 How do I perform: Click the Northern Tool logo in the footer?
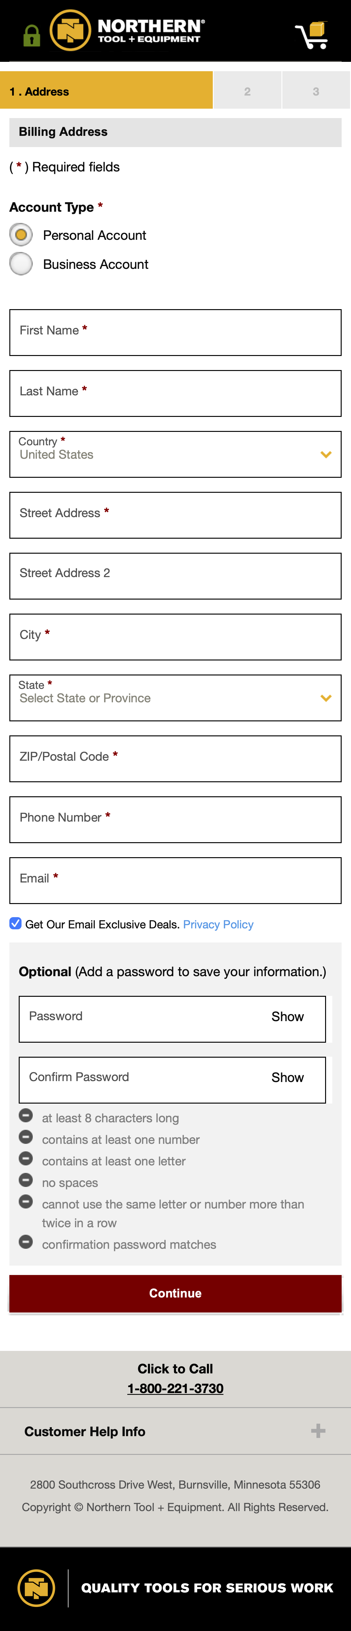coord(37,1588)
